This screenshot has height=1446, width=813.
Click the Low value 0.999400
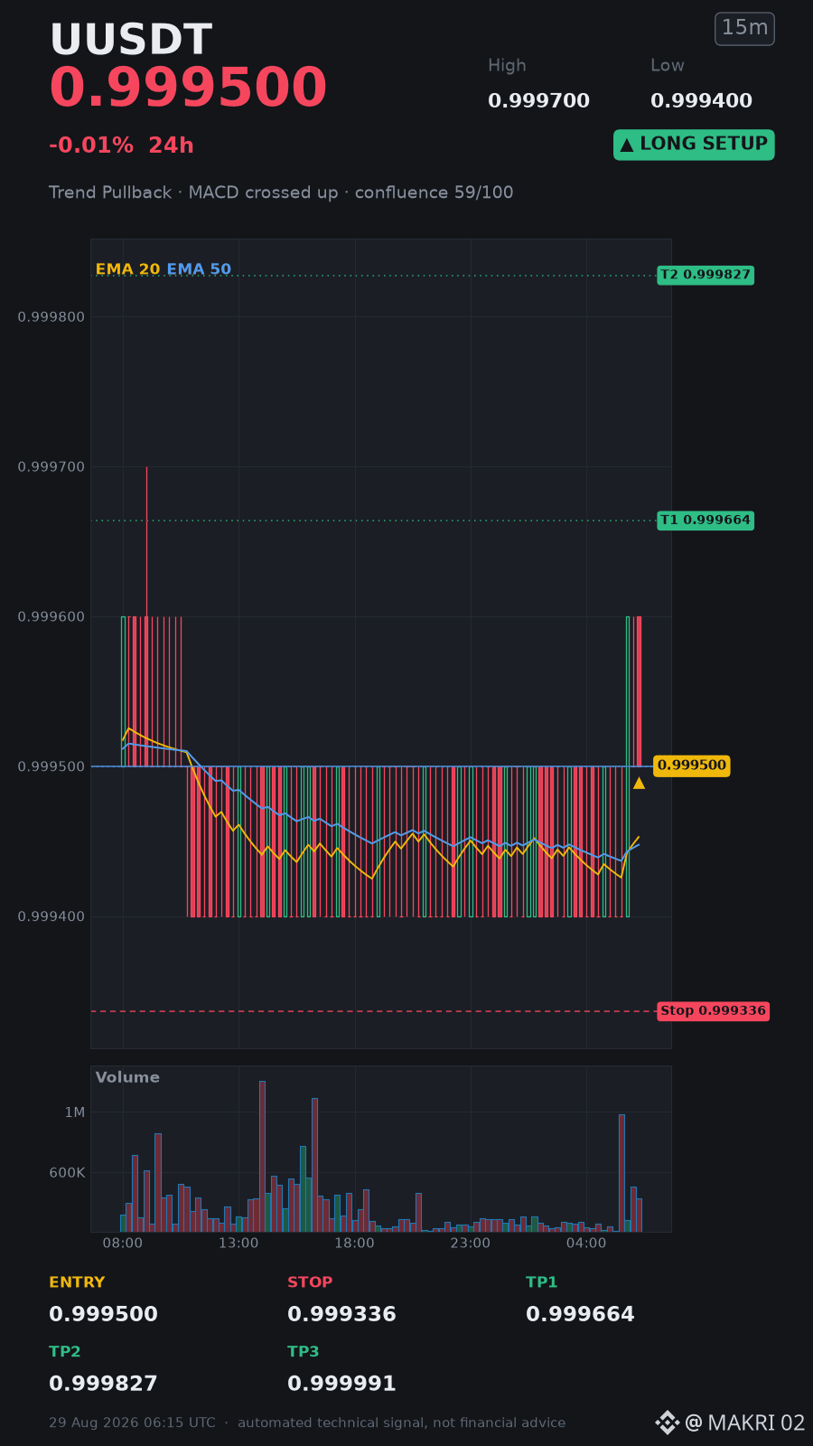(x=701, y=101)
